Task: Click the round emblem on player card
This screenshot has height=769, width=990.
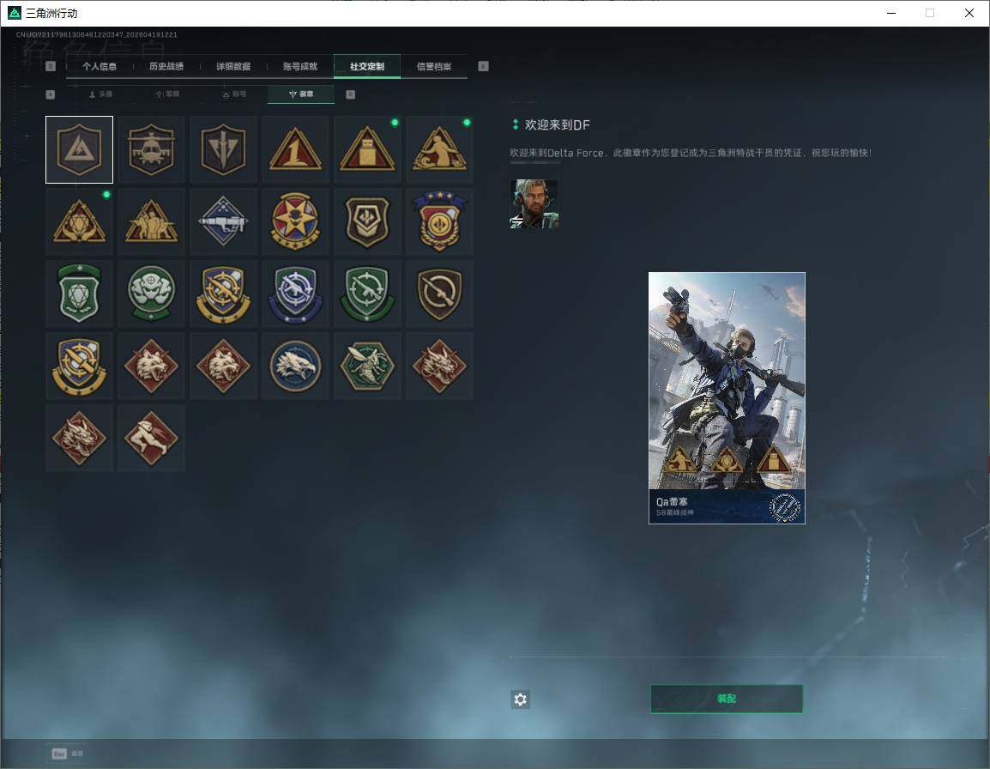Action: (785, 506)
